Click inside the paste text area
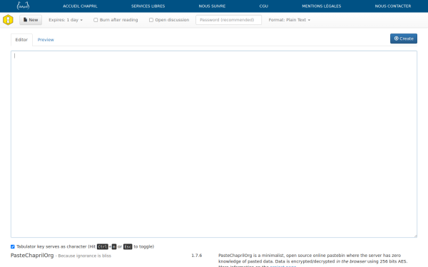Viewport: 428px width, 267px height. tap(214, 144)
